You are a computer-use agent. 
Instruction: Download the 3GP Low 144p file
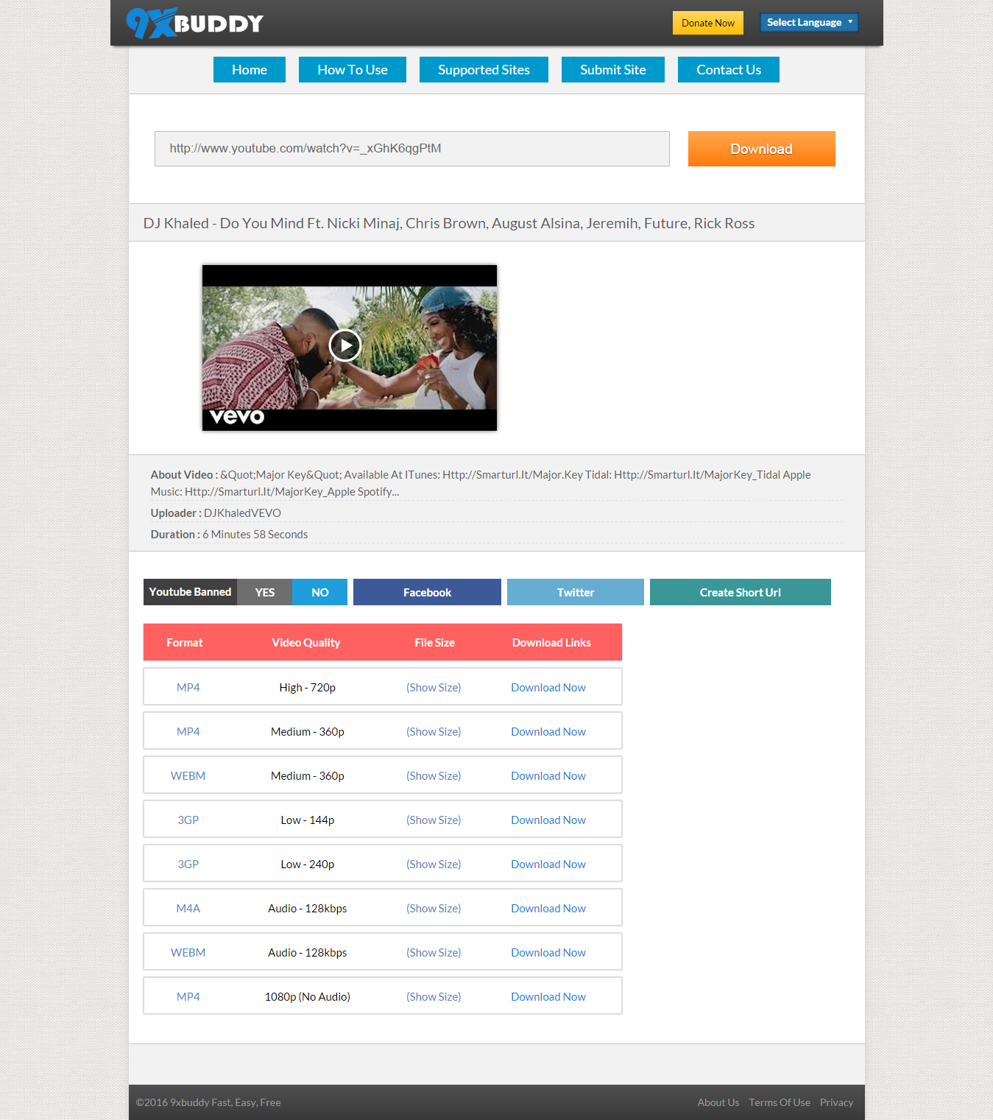click(x=548, y=820)
